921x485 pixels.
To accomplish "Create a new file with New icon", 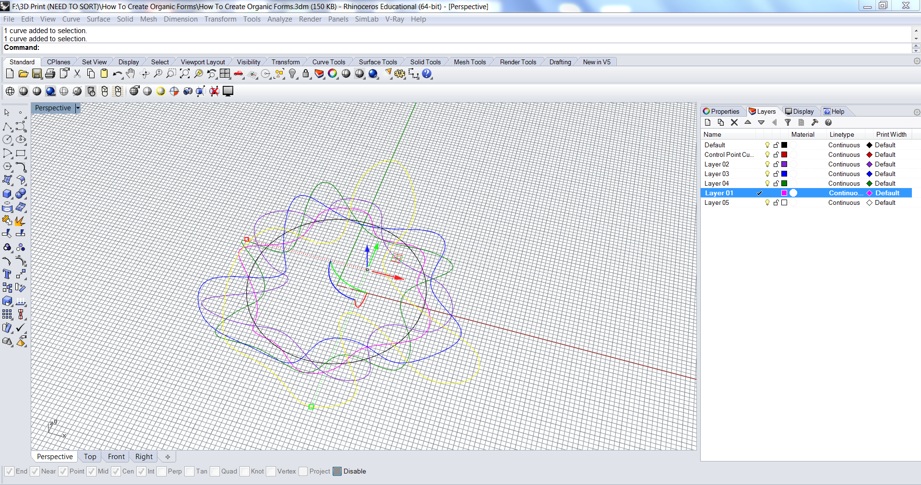I will coord(10,73).
